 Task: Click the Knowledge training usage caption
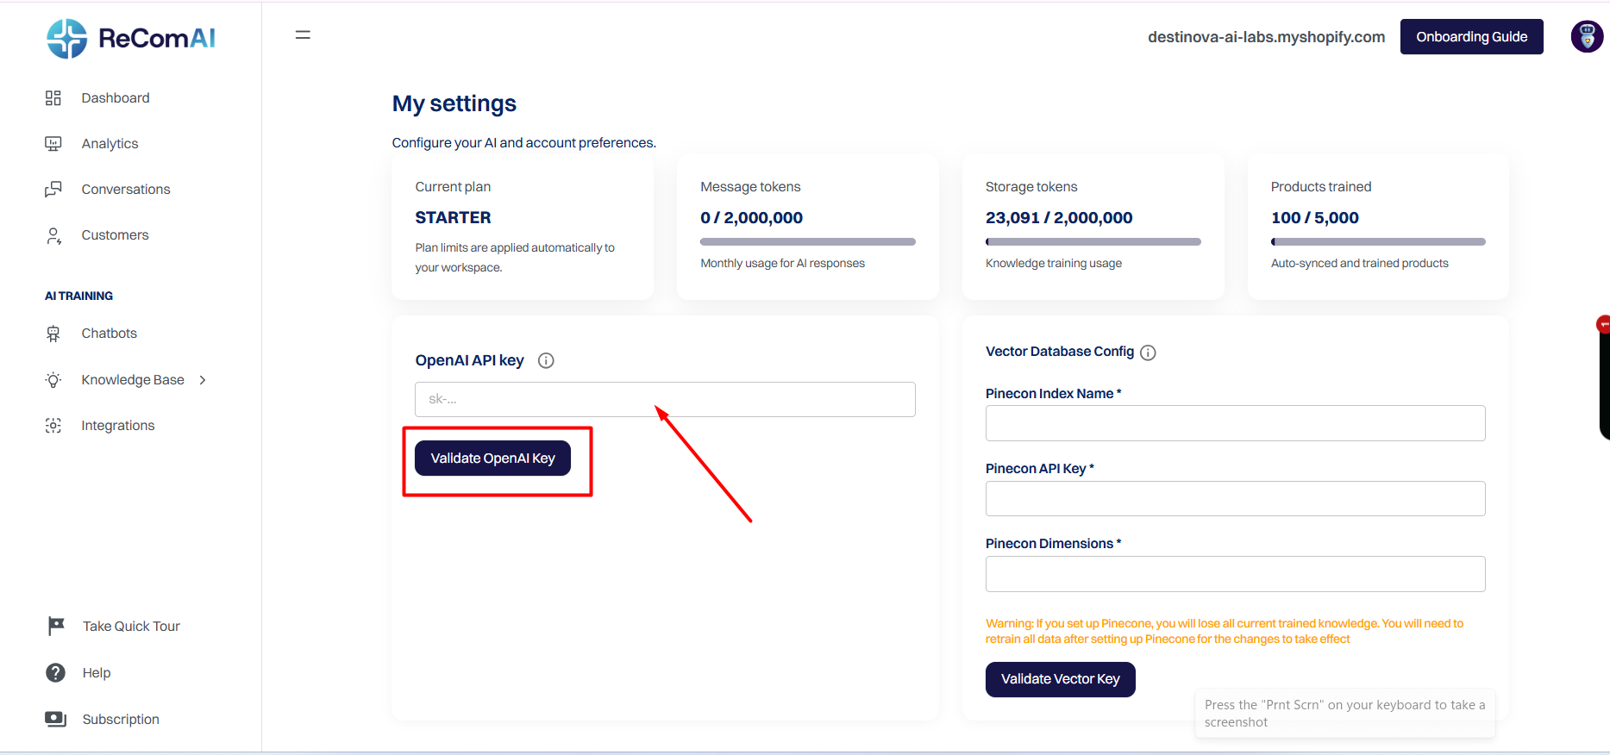pos(1054,264)
